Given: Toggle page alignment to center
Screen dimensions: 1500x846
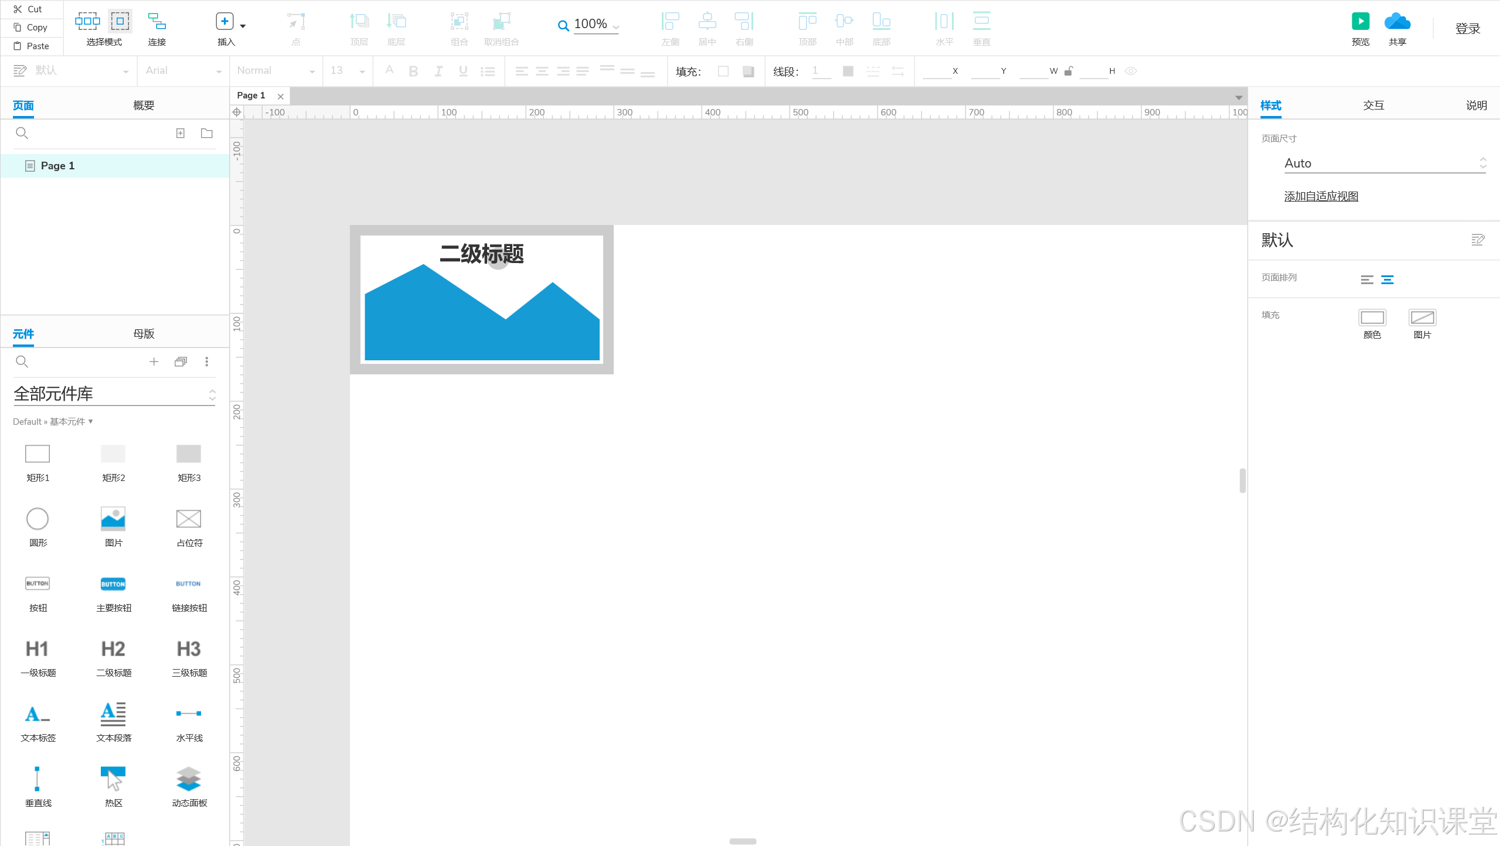Looking at the screenshot, I should tap(1387, 280).
